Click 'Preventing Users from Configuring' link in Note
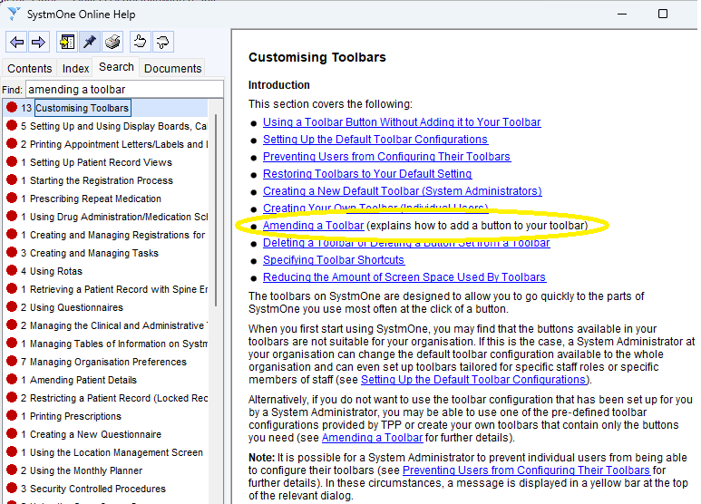701x504 pixels. [526, 470]
